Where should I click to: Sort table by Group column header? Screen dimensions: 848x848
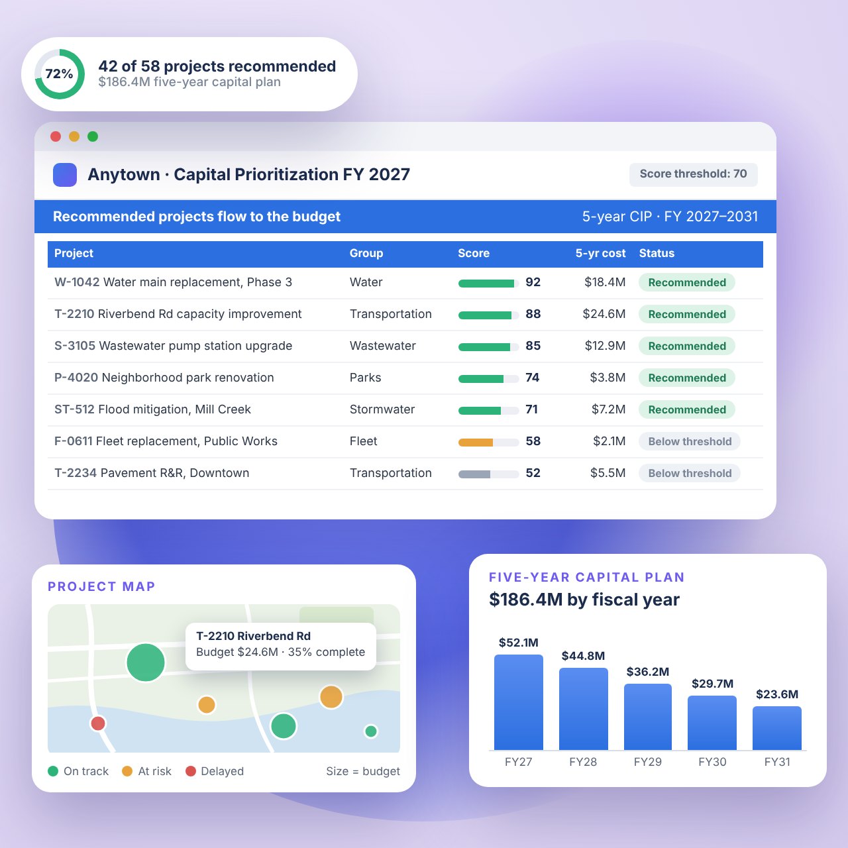pos(366,254)
